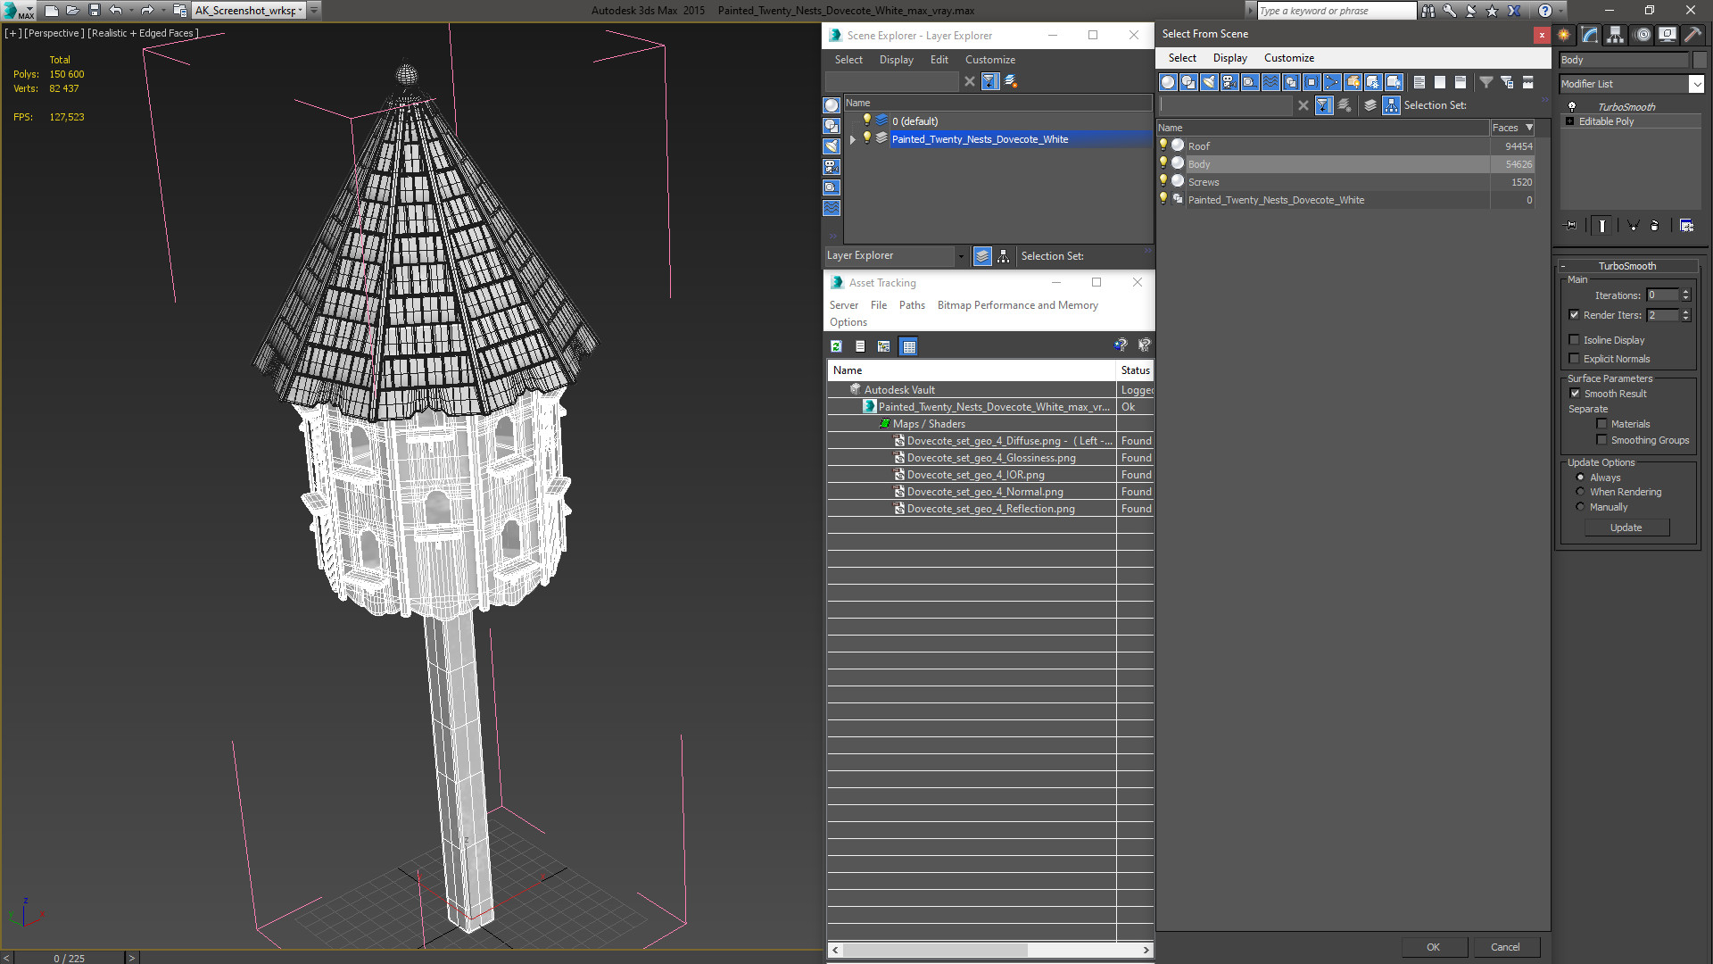1713x964 pixels.
Task: Select the When Rendering update option
Action: (1580, 492)
